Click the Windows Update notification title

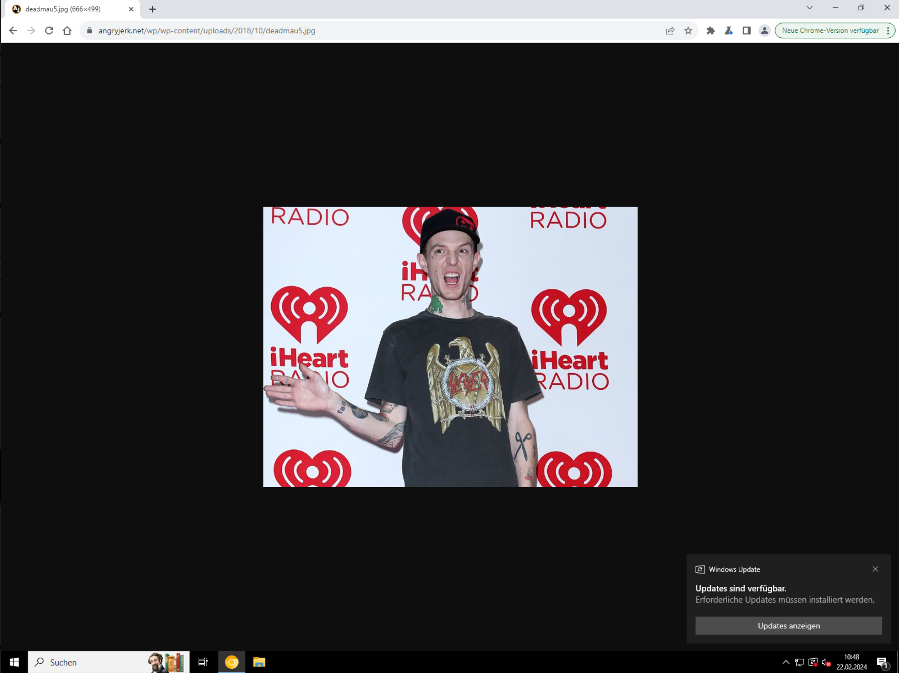[x=734, y=569]
